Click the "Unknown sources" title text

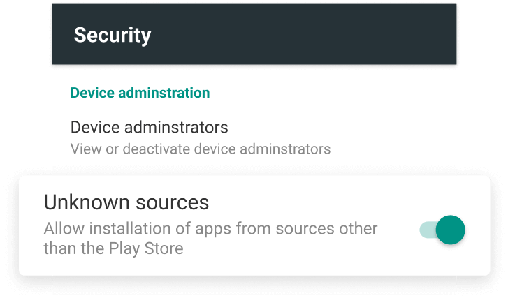tap(126, 202)
